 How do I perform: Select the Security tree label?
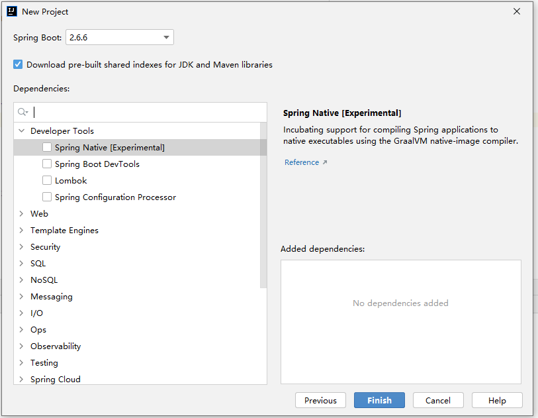(45, 247)
